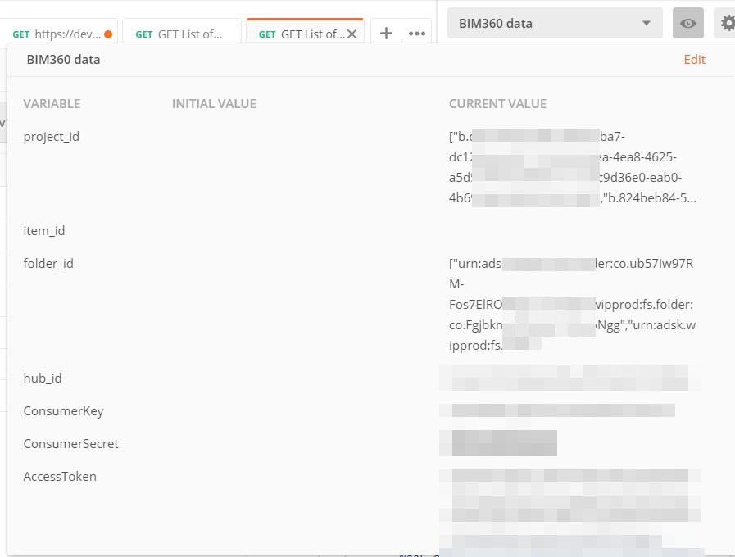Select the hub_id variable name
This screenshot has height=557, width=735.
point(42,378)
